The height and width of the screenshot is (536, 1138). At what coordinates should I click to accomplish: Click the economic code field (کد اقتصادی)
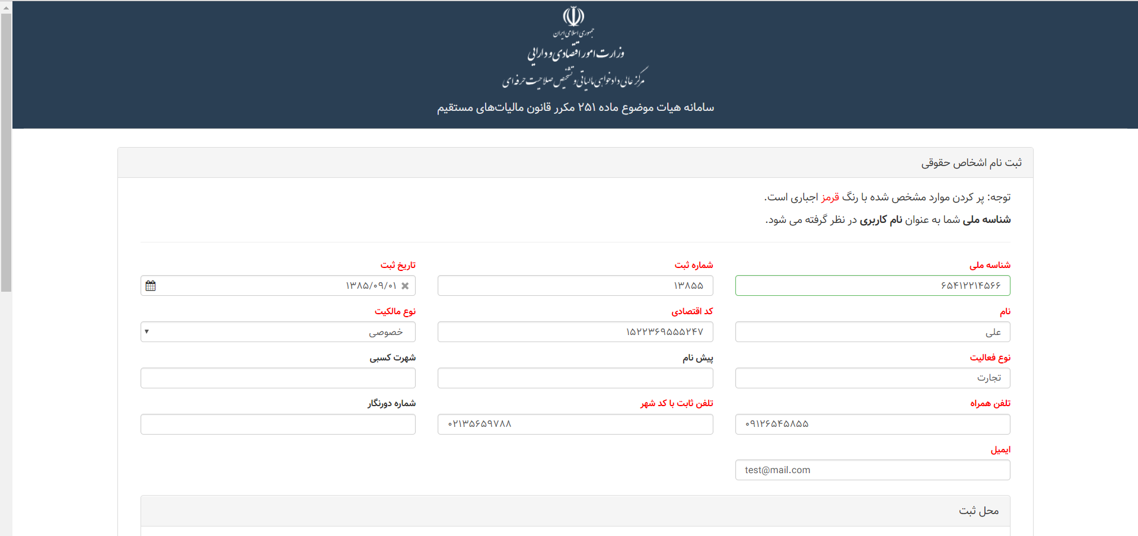(575, 332)
